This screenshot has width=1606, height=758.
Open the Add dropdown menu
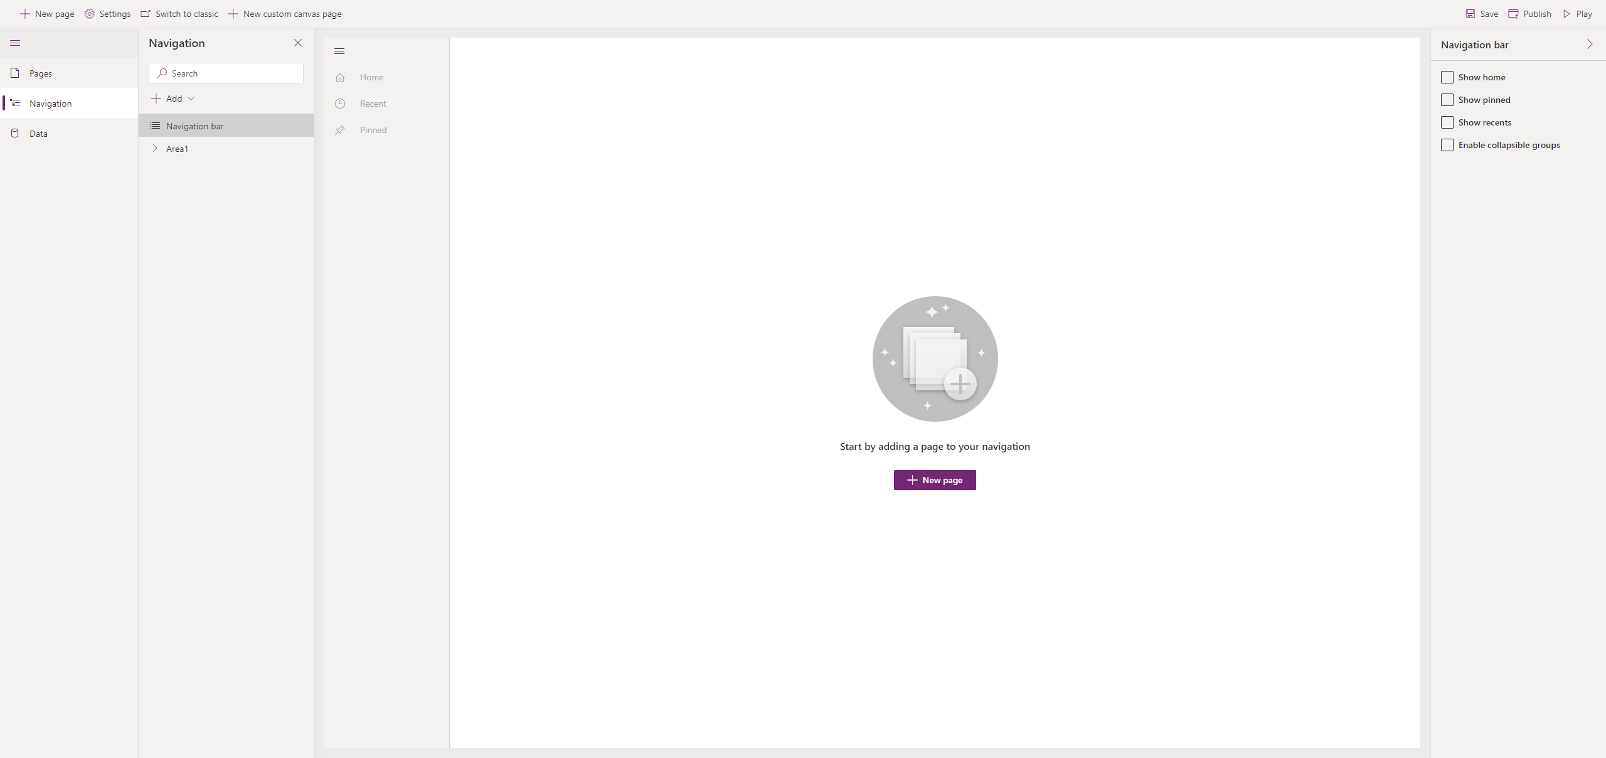173,97
